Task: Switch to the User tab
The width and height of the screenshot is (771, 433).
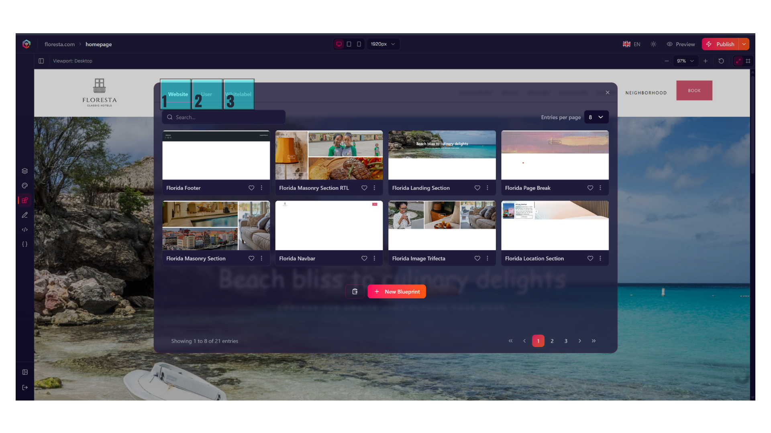Action: click(x=207, y=94)
